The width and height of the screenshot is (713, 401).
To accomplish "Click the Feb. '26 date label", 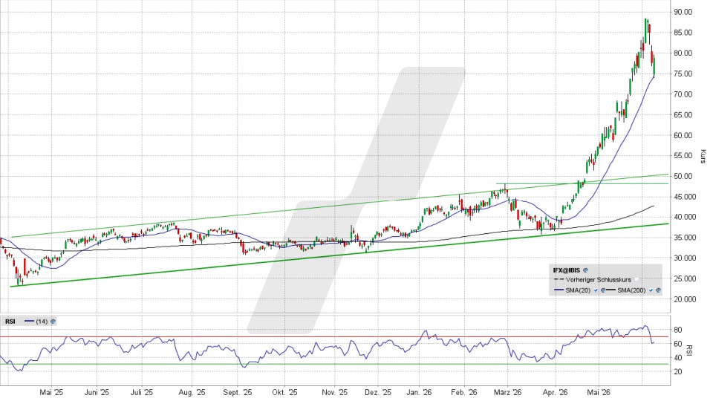I will [x=464, y=392].
